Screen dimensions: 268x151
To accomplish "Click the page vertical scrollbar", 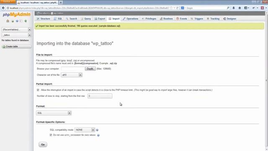I will [x=266, y=81].
